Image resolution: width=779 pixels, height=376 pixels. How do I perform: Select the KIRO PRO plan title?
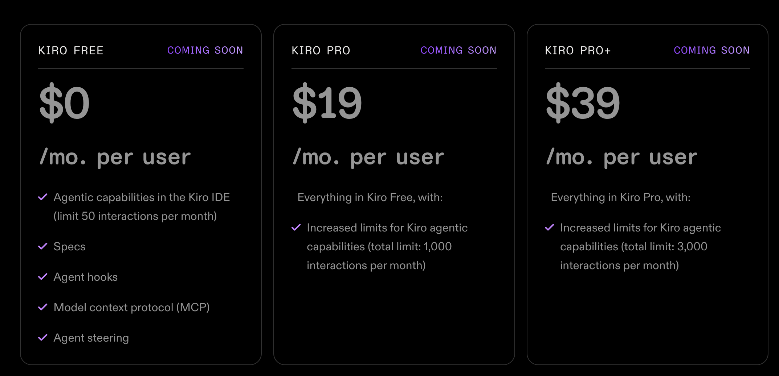[321, 50]
